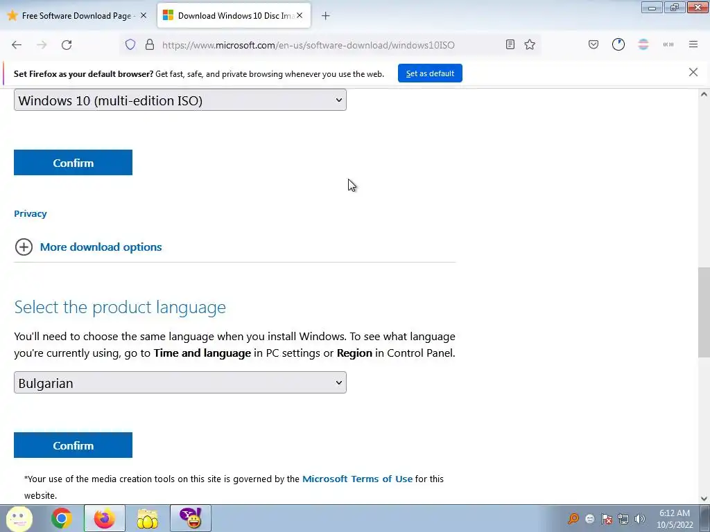Dismiss the default browser notification bar

tap(693, 72)
